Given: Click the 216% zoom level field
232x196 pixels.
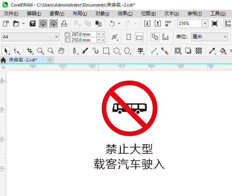Looking at the screenshot, I should [190, 24].
